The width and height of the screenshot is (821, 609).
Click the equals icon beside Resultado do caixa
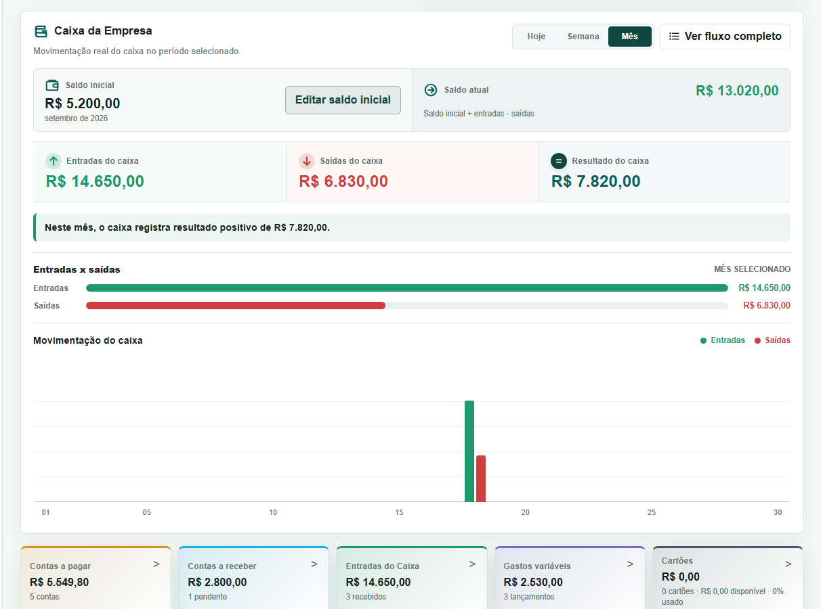point(559,161)
